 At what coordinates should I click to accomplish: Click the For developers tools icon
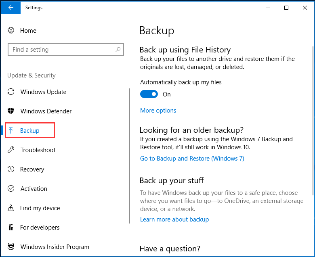(11, 227)
